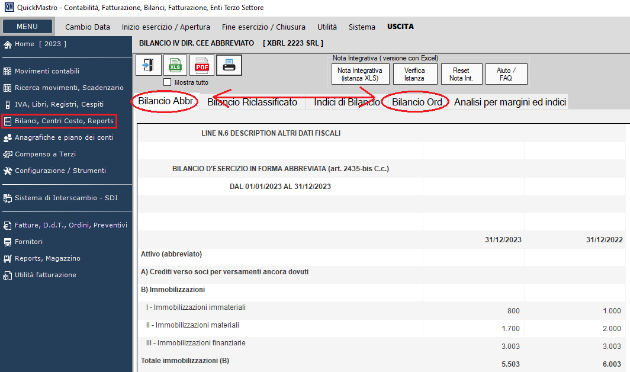Open the MENU button
Screen dimensions: 630x372
27,27
